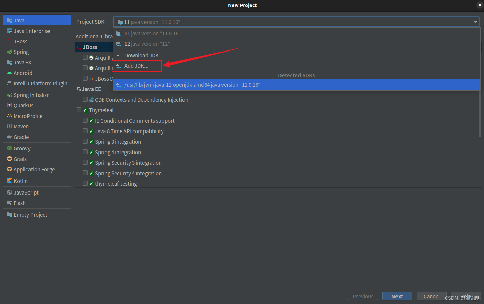Click the Java FX icon
484x304 pixels.
tap(9, 62)
